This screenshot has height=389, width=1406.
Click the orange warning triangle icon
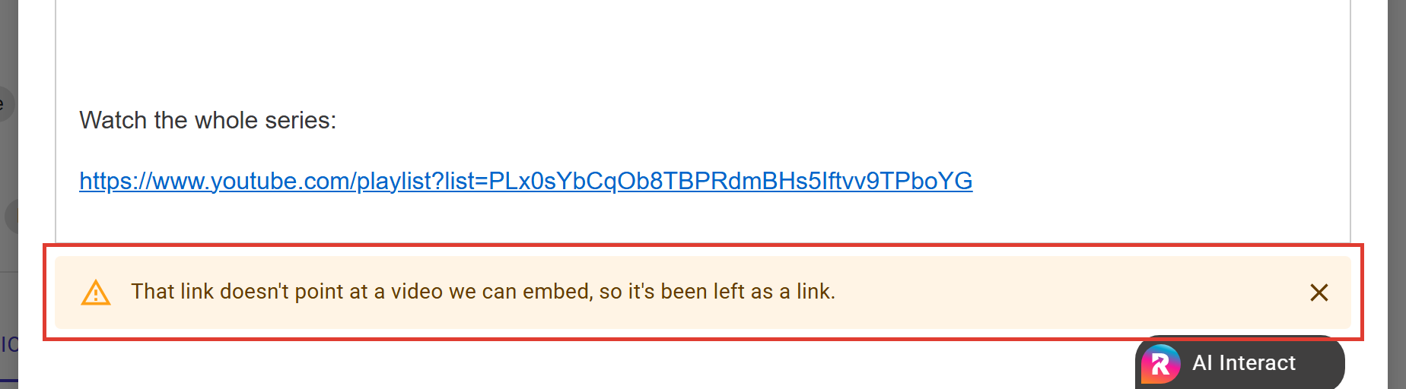click(x=96, y=293)
